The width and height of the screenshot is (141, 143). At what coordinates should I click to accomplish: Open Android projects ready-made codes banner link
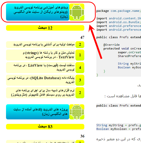[38, 112]
